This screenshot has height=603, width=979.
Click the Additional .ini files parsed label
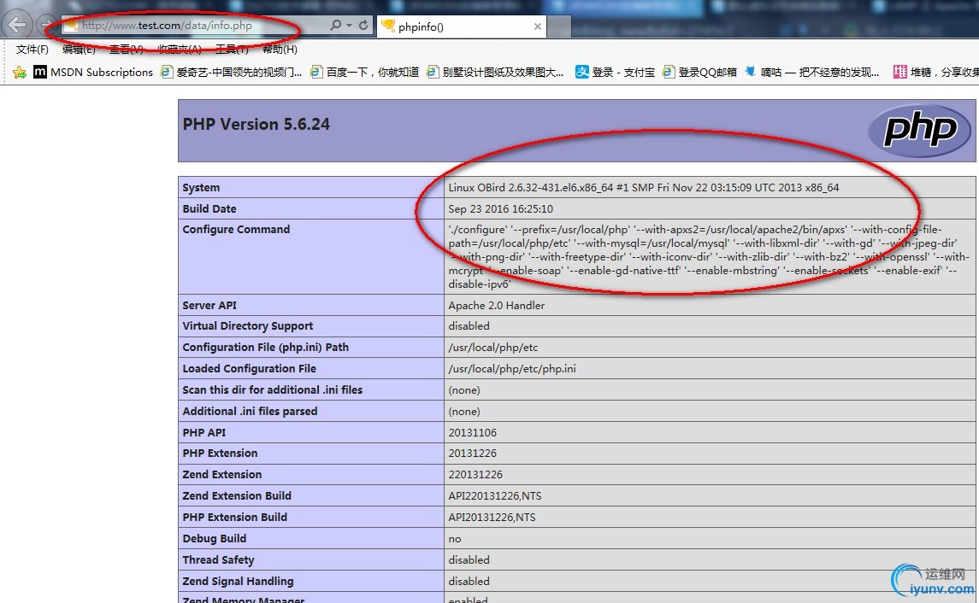pos(250,412)
